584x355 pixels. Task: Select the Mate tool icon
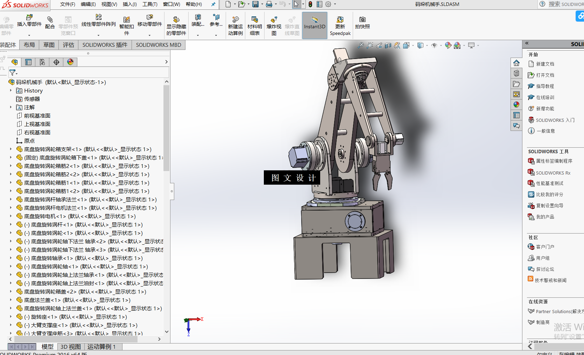coord(50,20)
